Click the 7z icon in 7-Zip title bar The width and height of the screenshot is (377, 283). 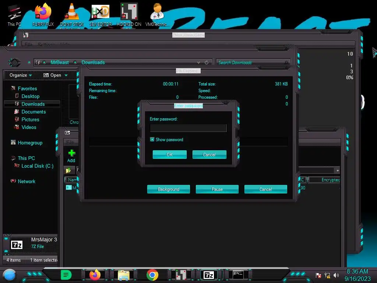(x=67, y=133)
